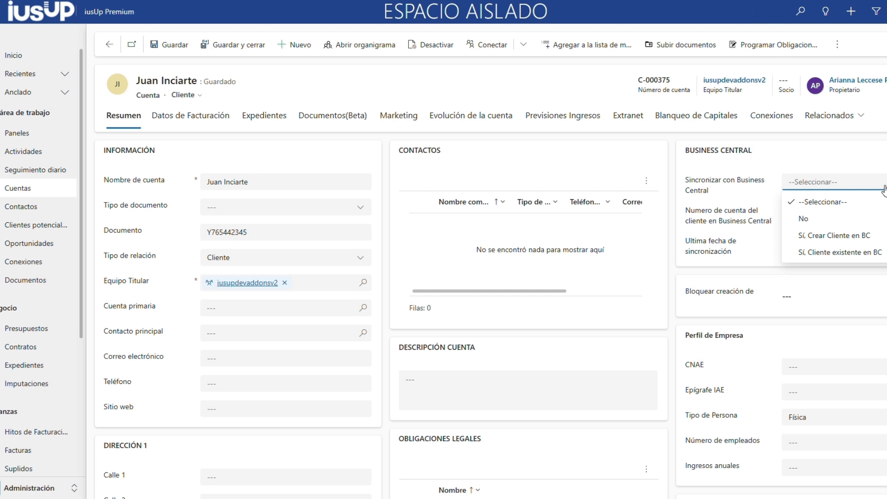The height and width of the screenshot is (499, 887).
Task: Expand Recientes in the sidebar
Action: click(x=65, y=74)
